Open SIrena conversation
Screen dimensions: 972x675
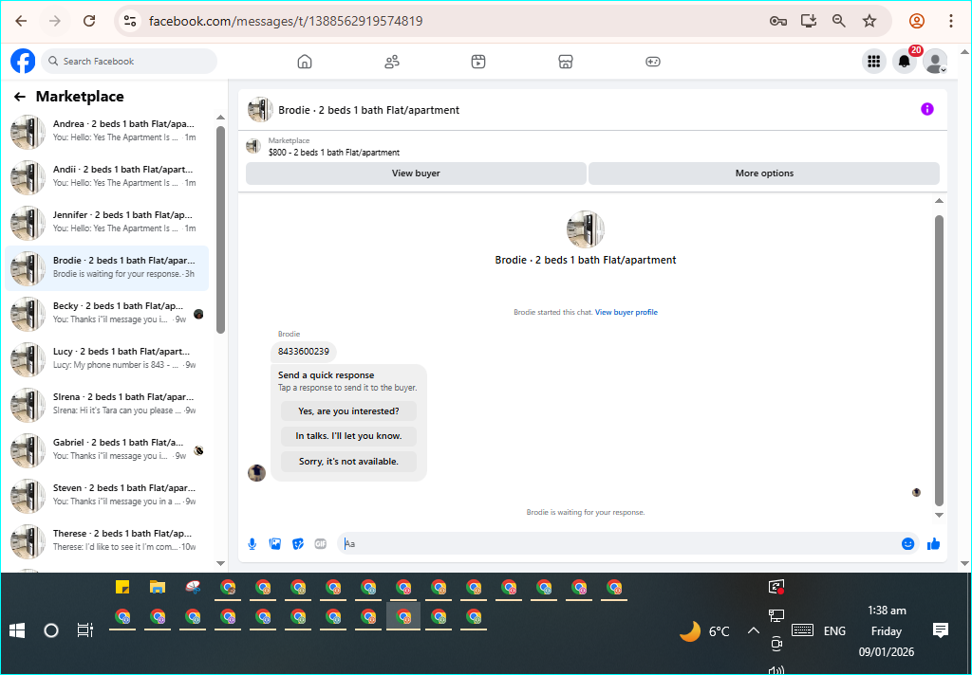coord(106,405)
